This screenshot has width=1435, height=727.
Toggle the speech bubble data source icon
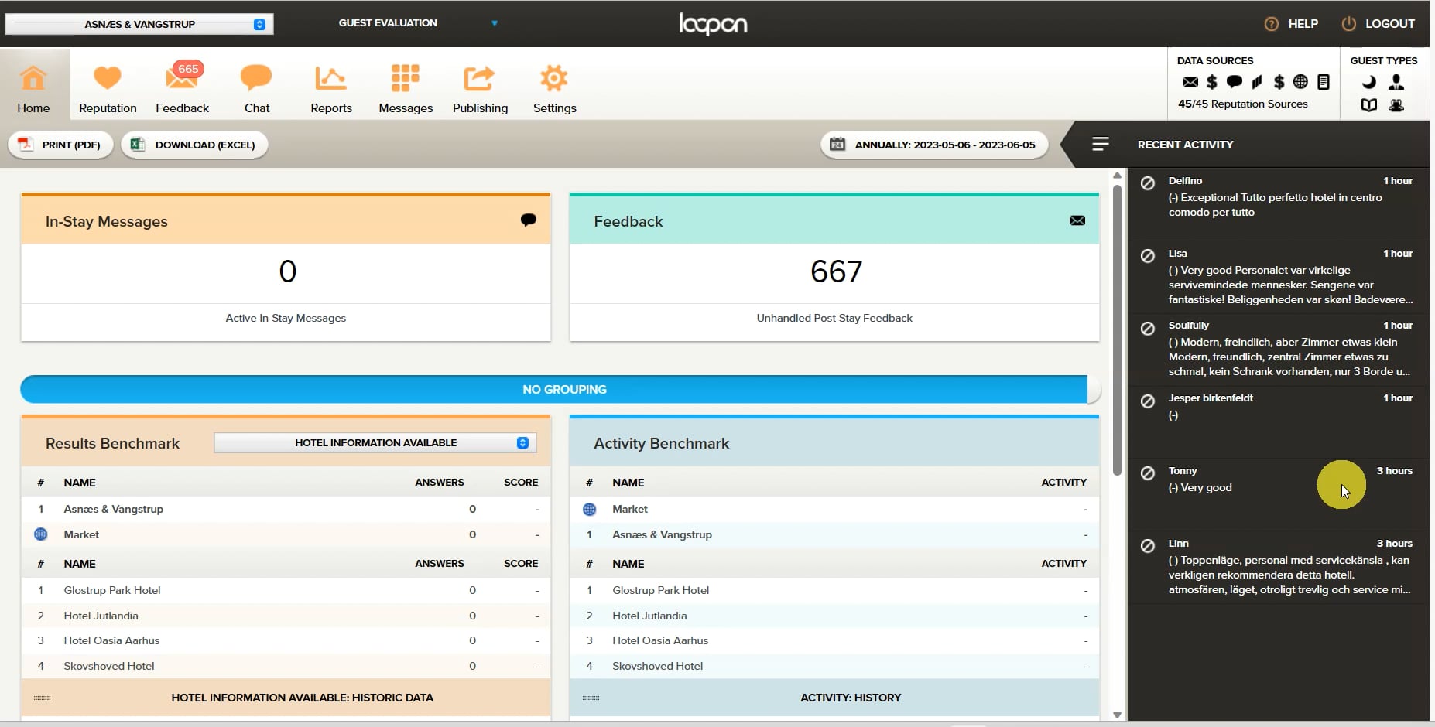click(x=1235, y=81)
